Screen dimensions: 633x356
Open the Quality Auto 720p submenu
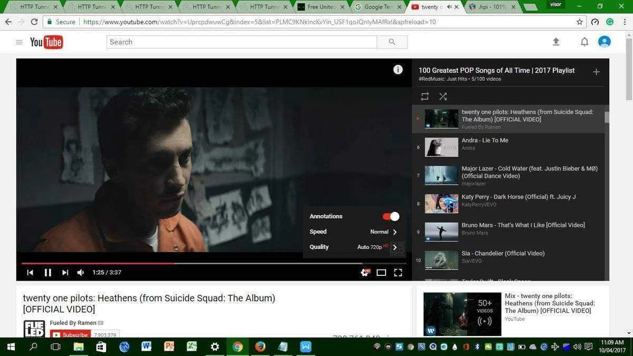(x=353, y=247)
